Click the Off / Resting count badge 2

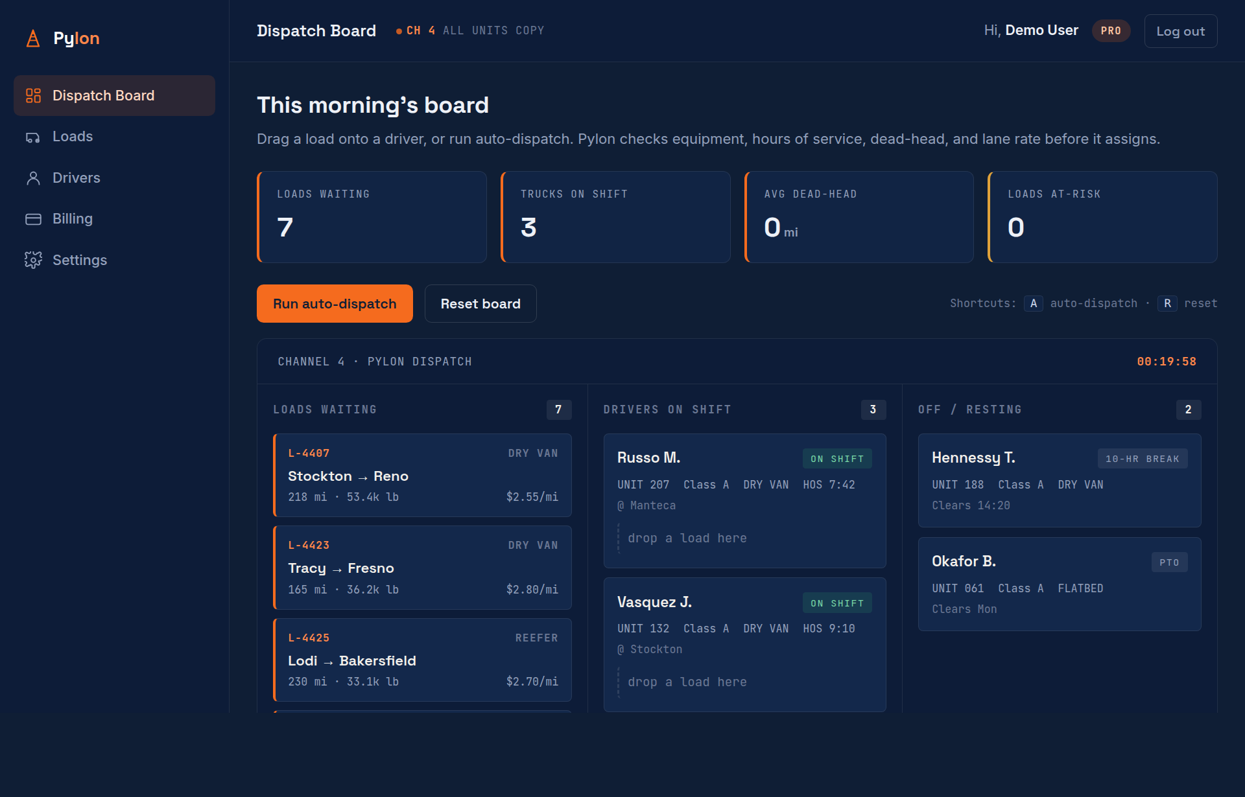point(1189,410)
